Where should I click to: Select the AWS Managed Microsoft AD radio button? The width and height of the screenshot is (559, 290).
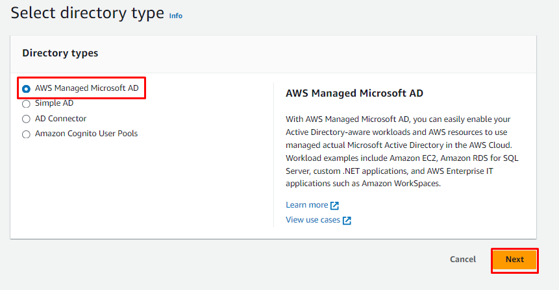(26, 88)
